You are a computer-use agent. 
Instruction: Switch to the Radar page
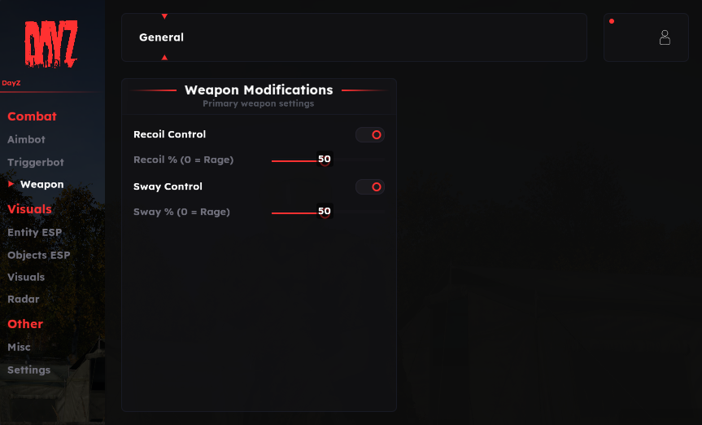(24, 299)
